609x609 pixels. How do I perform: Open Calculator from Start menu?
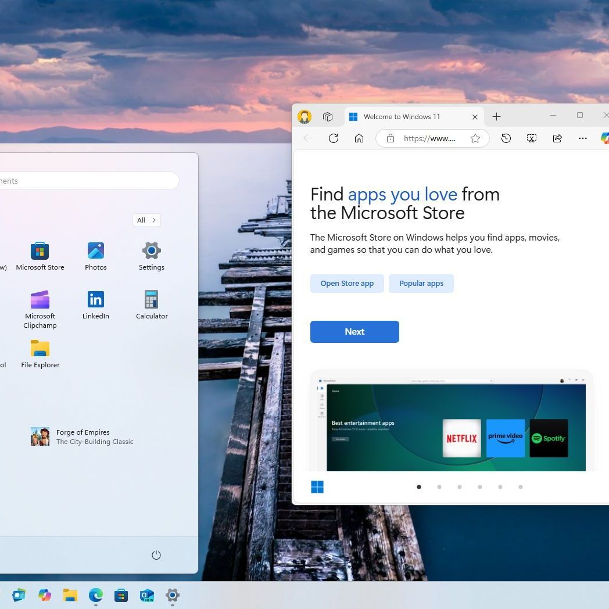coord(152,305)
